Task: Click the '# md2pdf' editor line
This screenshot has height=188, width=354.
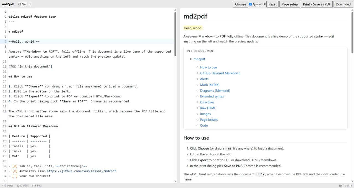Action: point(16,32)
